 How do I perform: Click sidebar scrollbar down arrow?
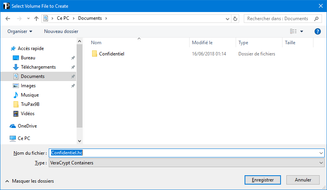[79, 141]
